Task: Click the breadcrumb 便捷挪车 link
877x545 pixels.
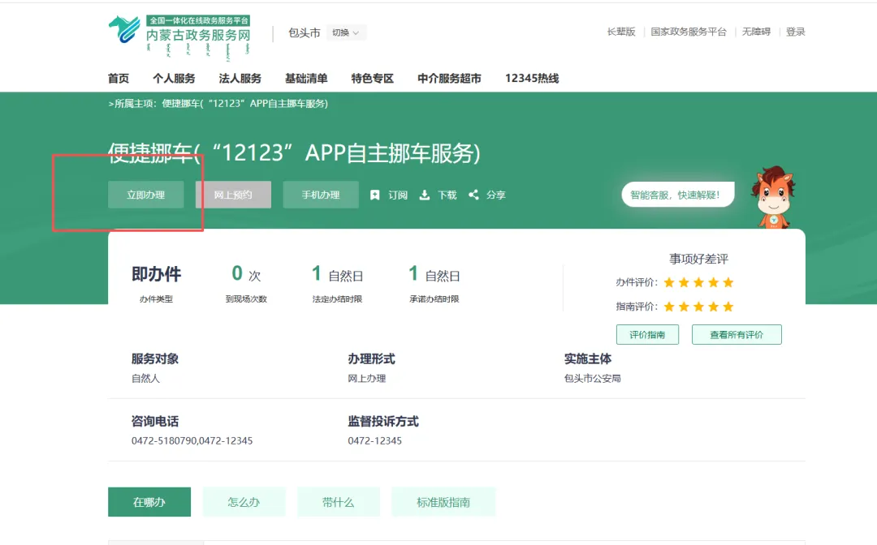Action: click(245, 103)
